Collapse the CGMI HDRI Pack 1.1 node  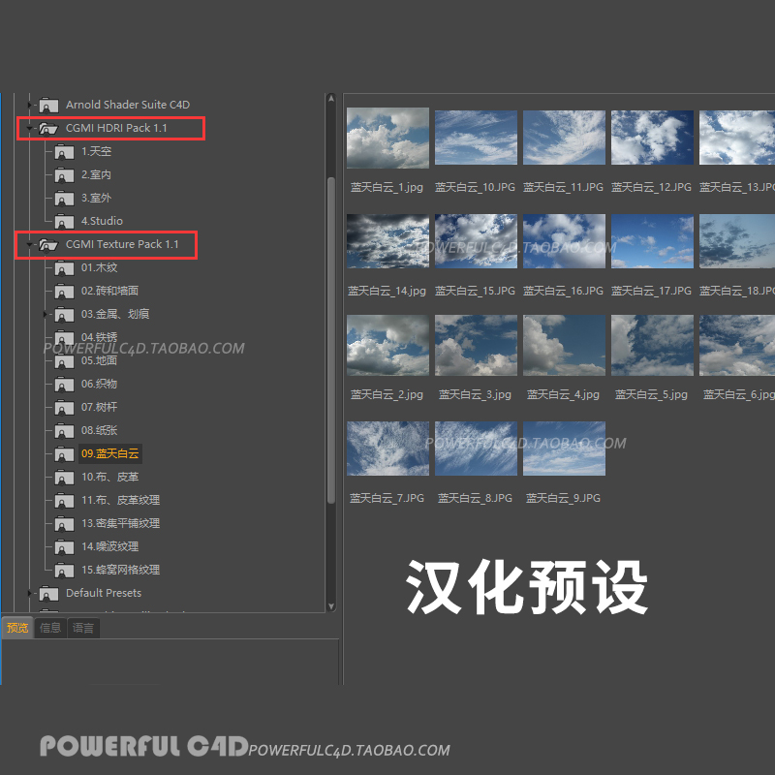29,129
